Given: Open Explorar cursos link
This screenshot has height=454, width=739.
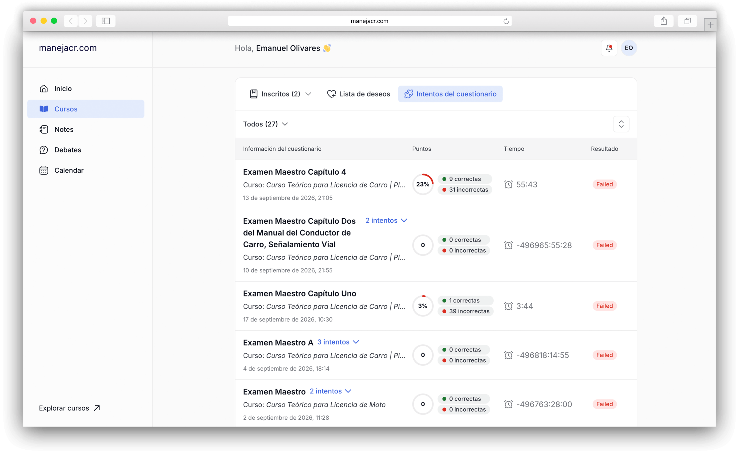Looking at the screenshot, I should (x=69, y=408).
